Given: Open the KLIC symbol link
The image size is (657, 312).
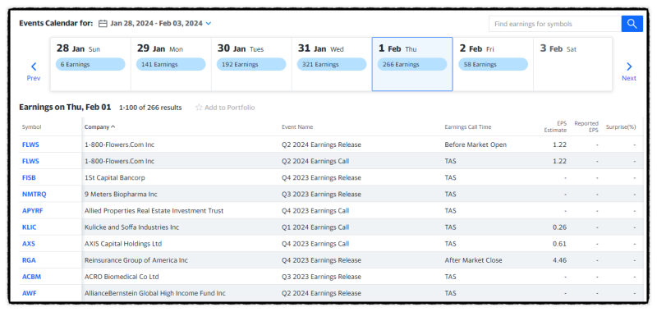Looking at the screenshot, I should tap(29, 227).
